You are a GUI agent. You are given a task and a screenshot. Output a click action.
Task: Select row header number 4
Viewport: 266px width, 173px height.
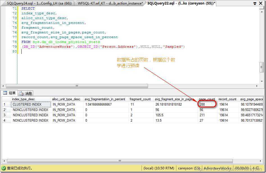(x=6, y=120)
